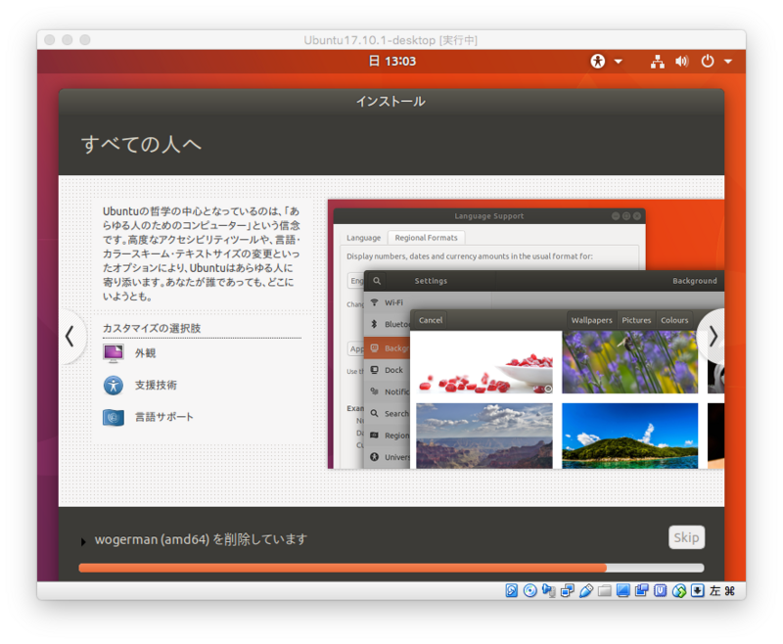The height and width of the screenshot is (644, 783).
Task: Select the Search row in preview Settings sidebar
Action: click(388, 413)
